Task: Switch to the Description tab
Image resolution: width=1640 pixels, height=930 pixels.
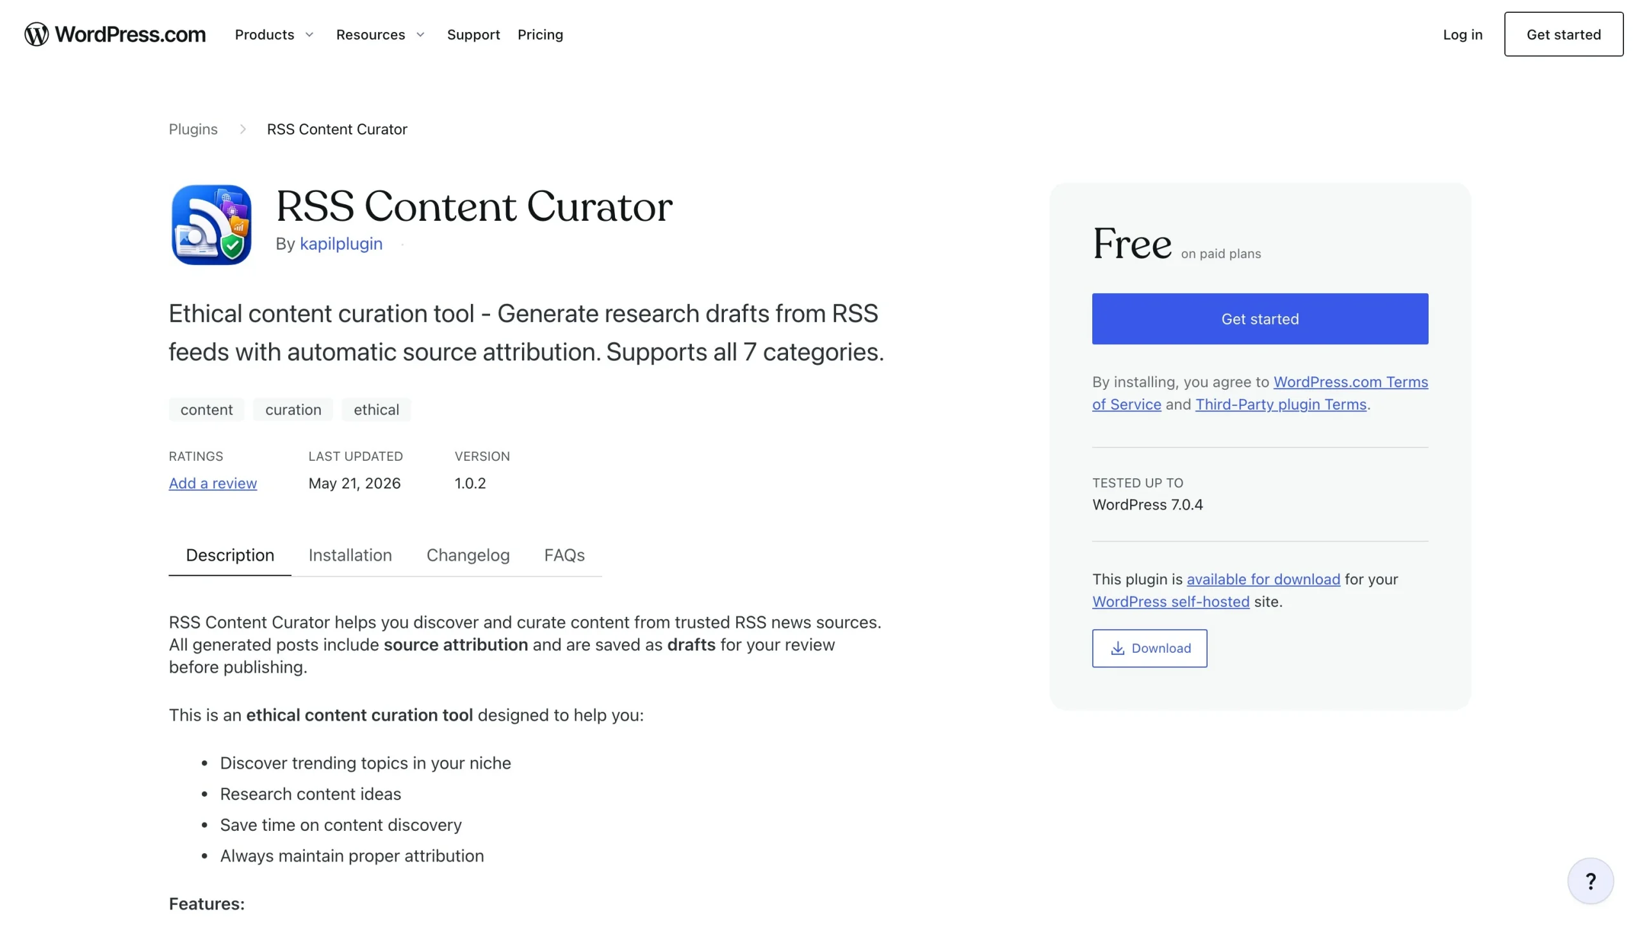Action: pos(230,555)
